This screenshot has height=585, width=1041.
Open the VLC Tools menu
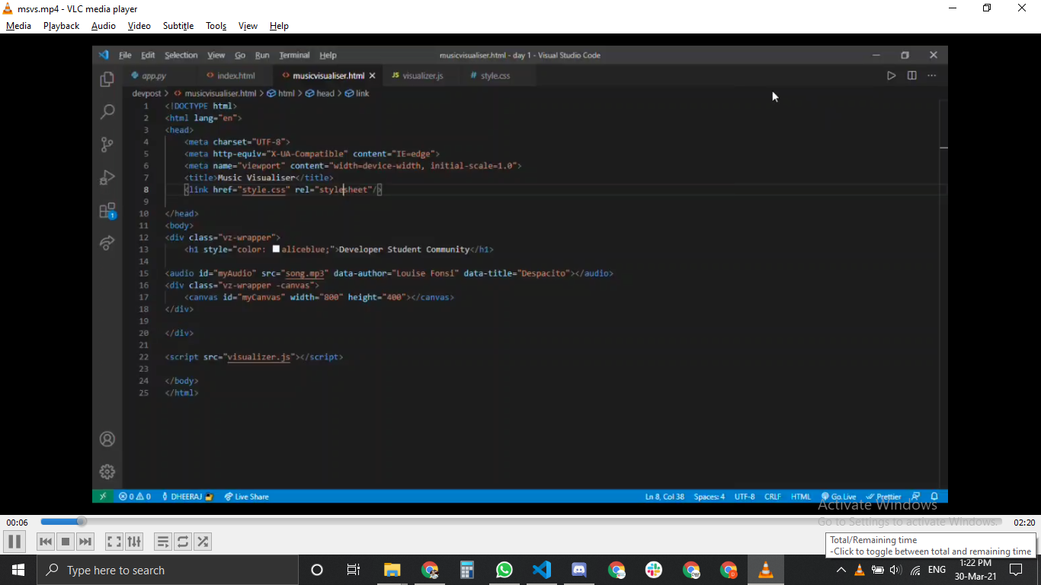216,26
